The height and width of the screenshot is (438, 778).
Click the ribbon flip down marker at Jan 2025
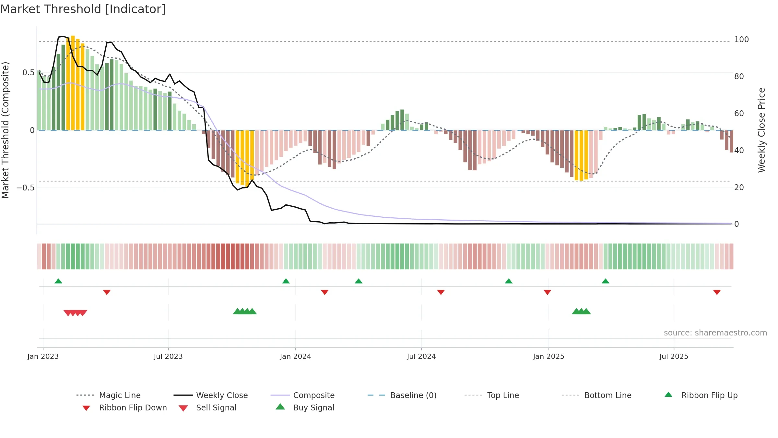point(548,292)
